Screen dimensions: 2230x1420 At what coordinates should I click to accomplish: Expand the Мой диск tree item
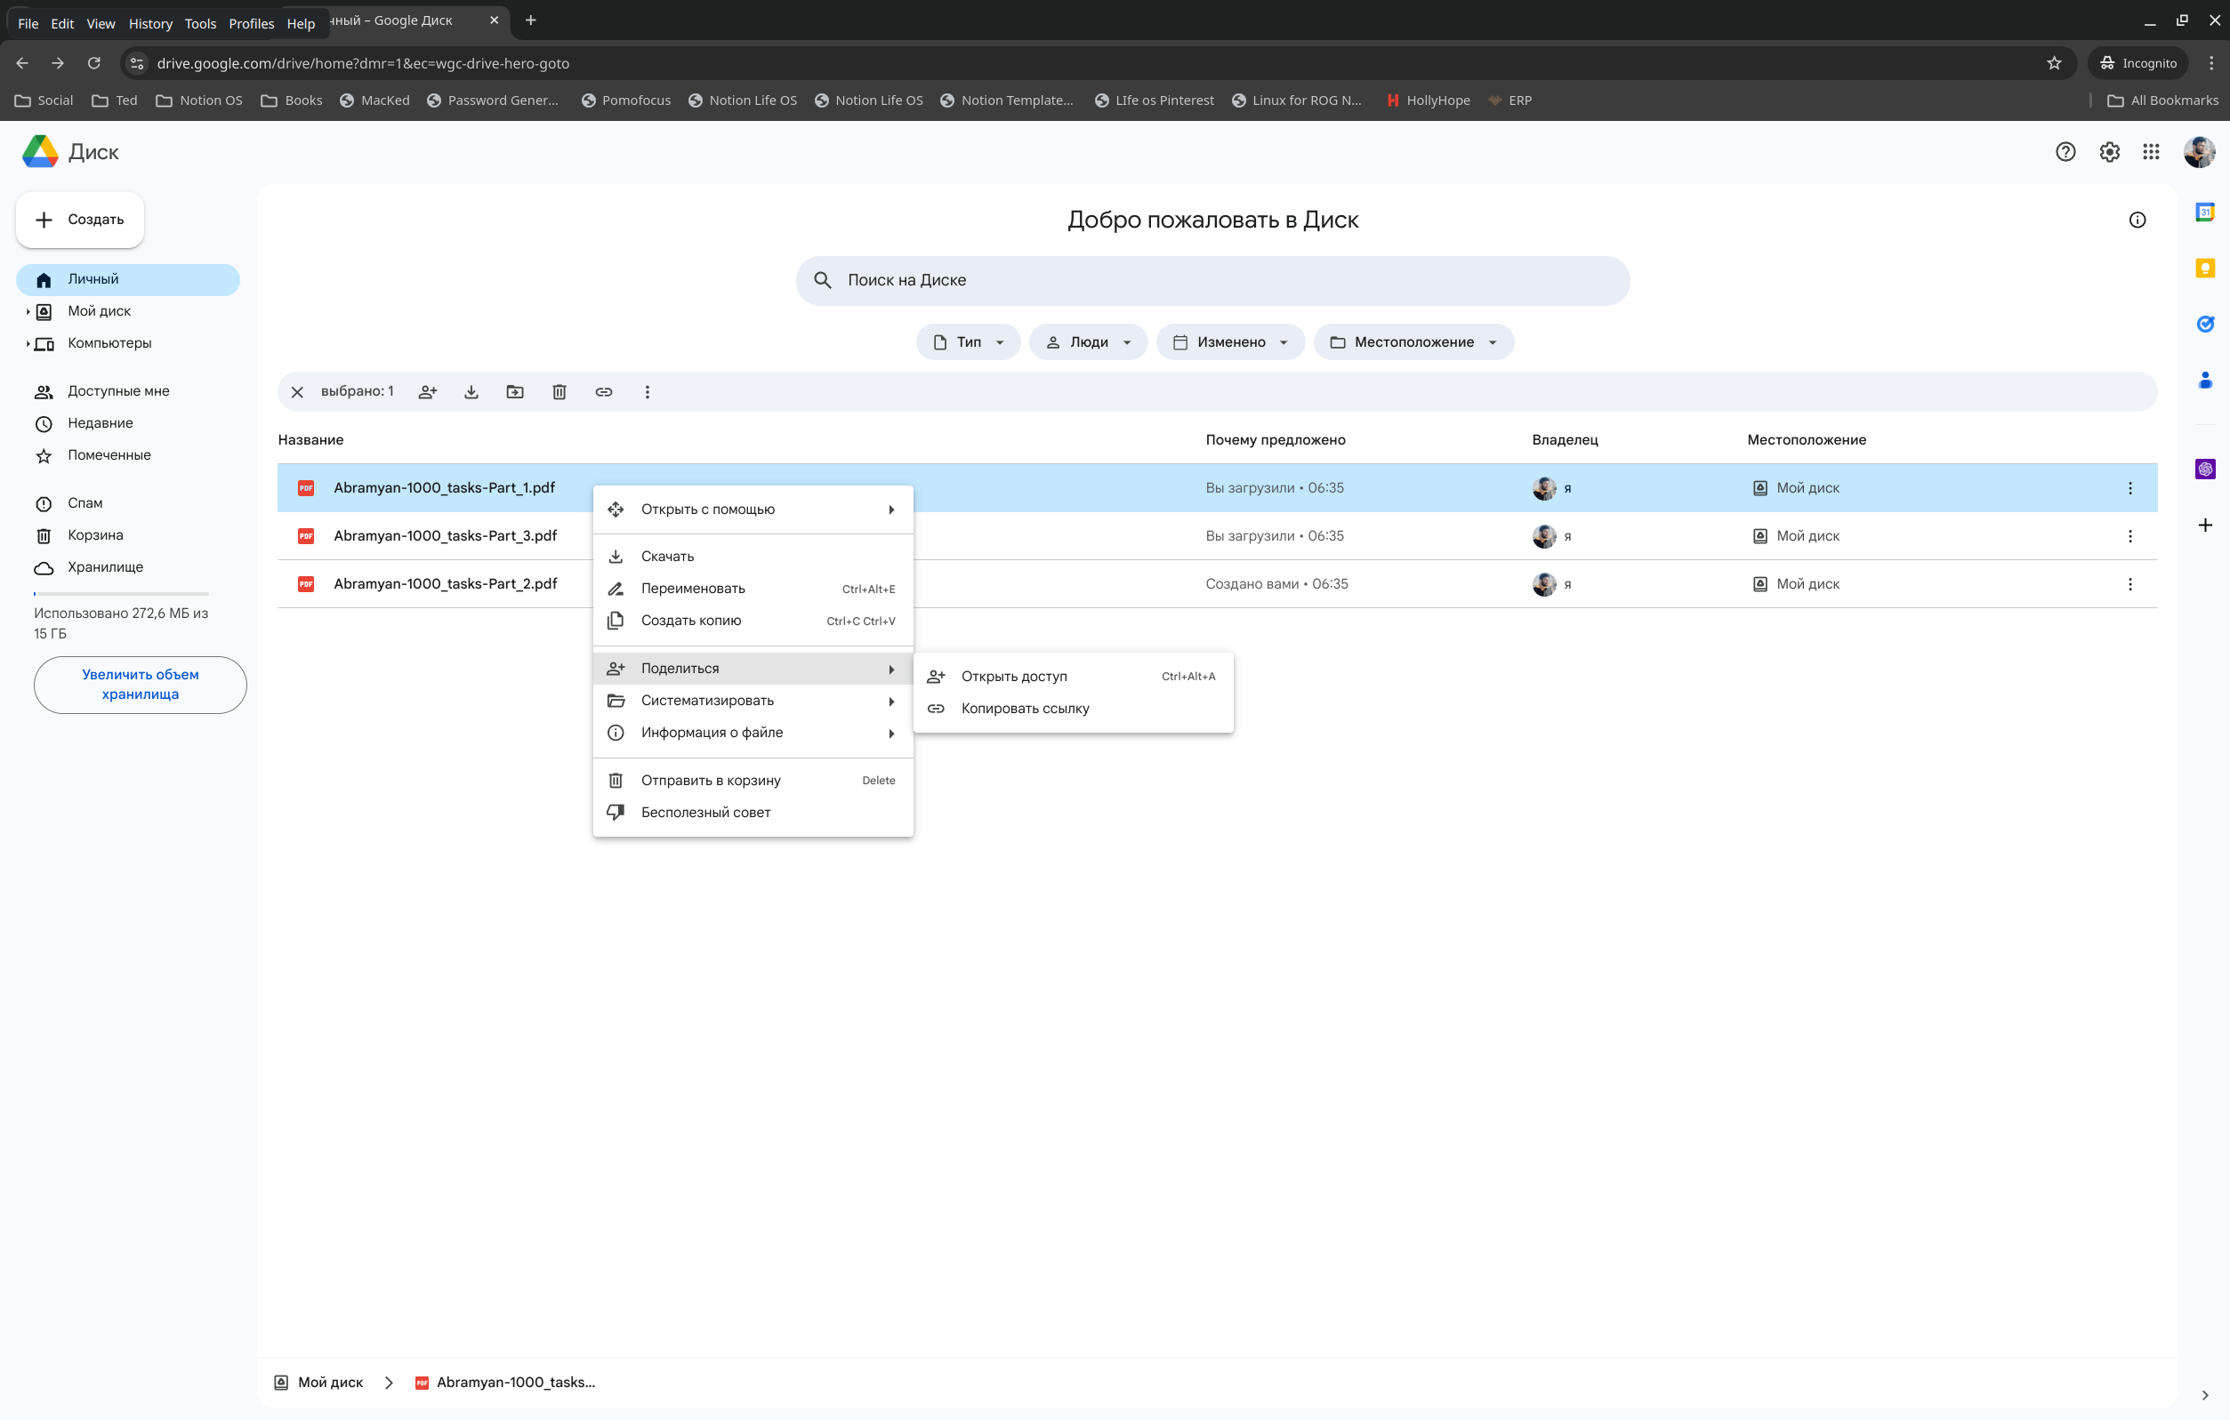[28, 312]
